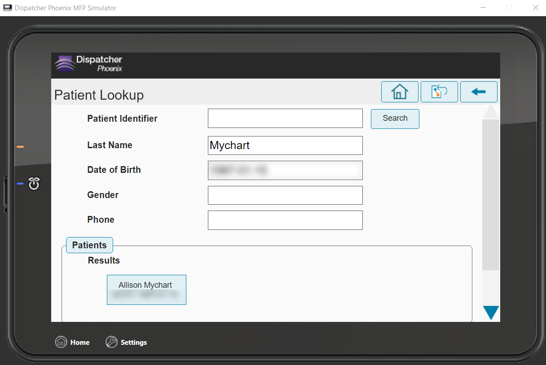Go back using the left arrow button
546x365 pixels.
(x=479, y=92)
